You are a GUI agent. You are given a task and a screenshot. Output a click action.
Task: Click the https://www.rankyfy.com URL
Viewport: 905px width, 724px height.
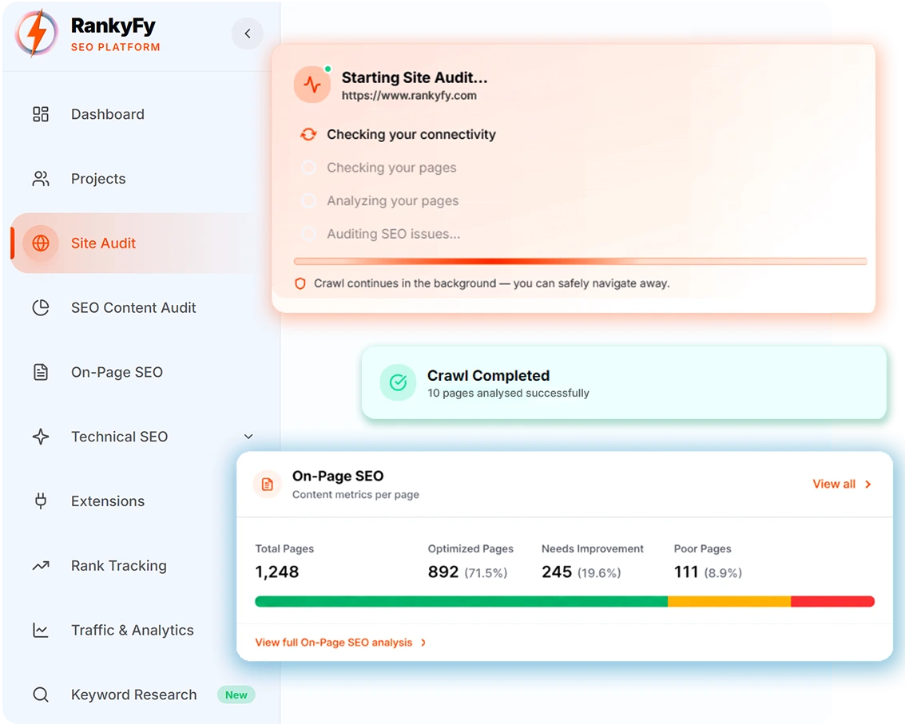(409, 96)
